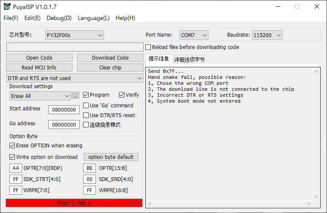Screen dimensions: 327x213
Task: Click the ellipsis button beside Erase All
Action: [75, 96]
